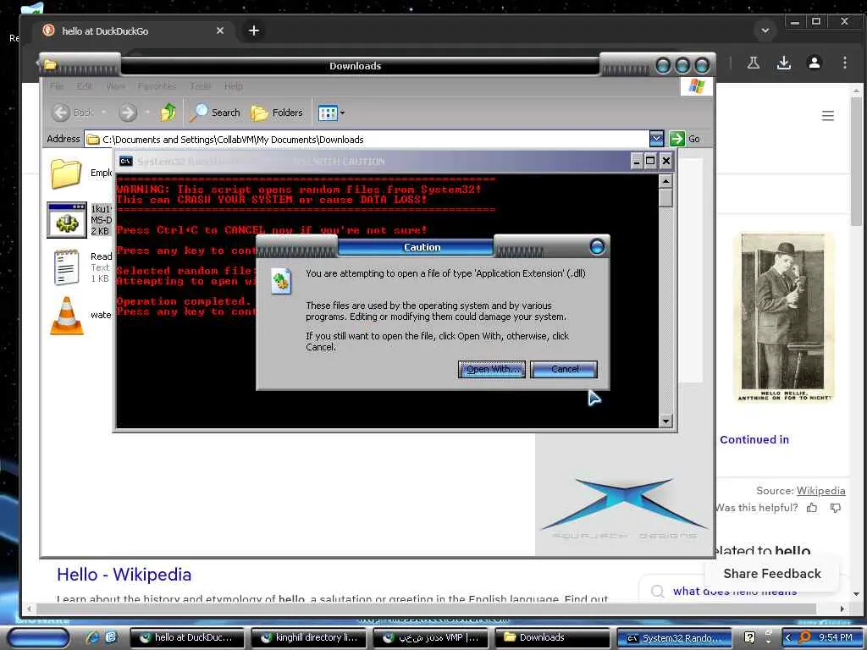Open the browser tab search chevron

click(765, 30)
